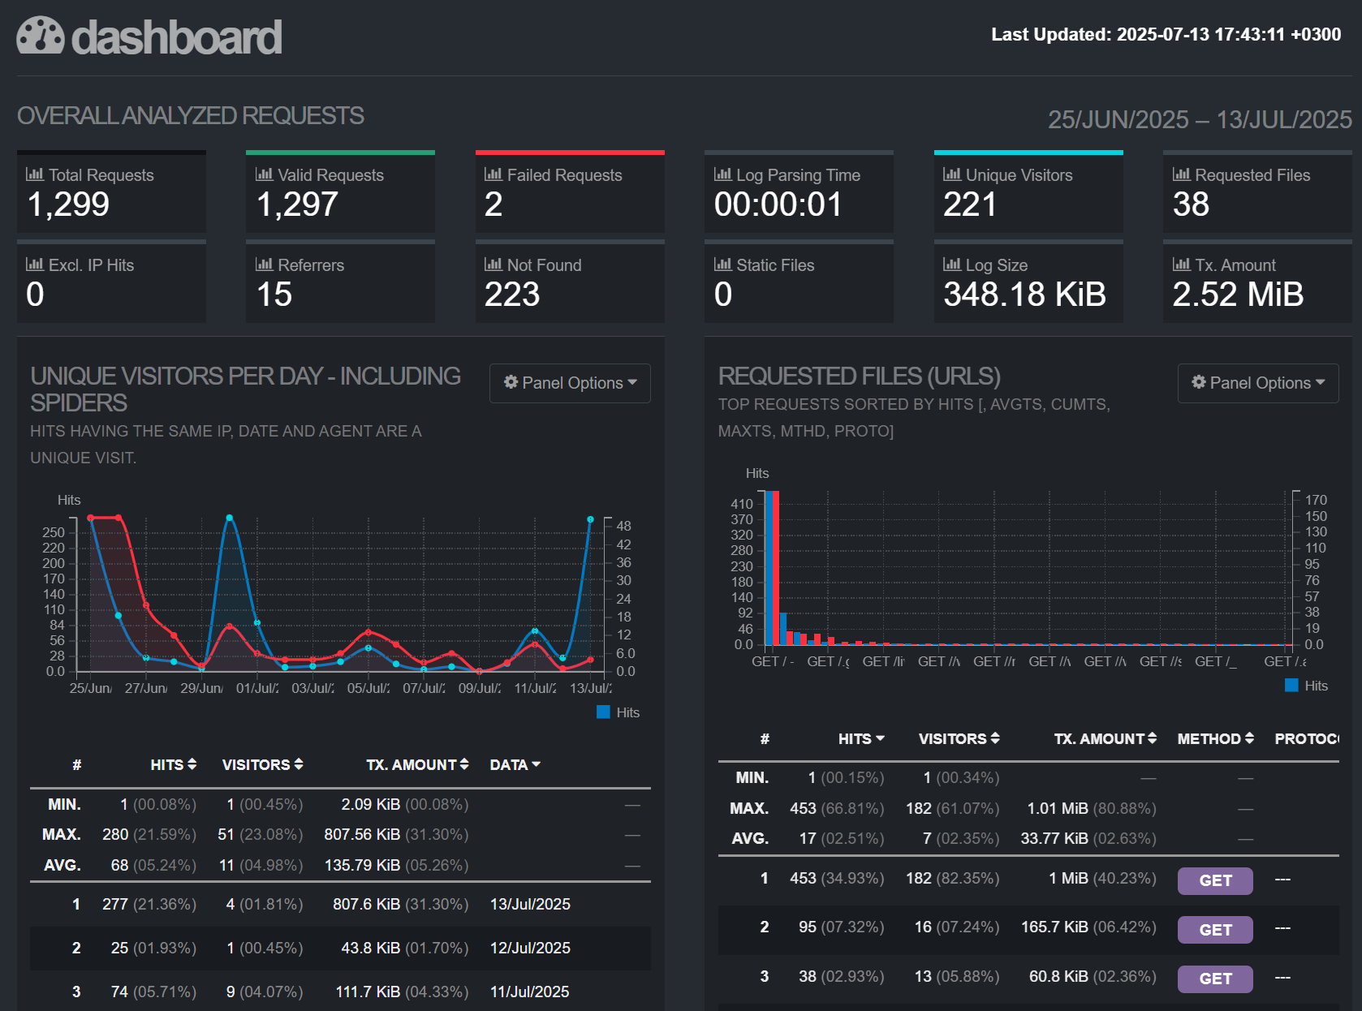Click the GET button on the top request row

(x=1214, y=880)
